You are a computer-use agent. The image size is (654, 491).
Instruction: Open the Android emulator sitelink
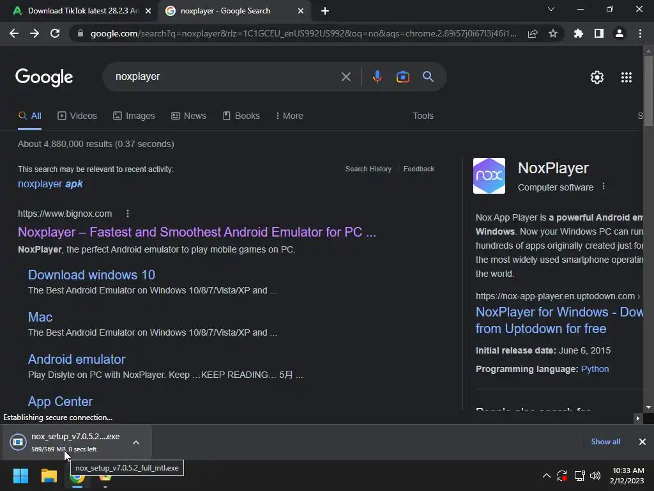[77, 359]
